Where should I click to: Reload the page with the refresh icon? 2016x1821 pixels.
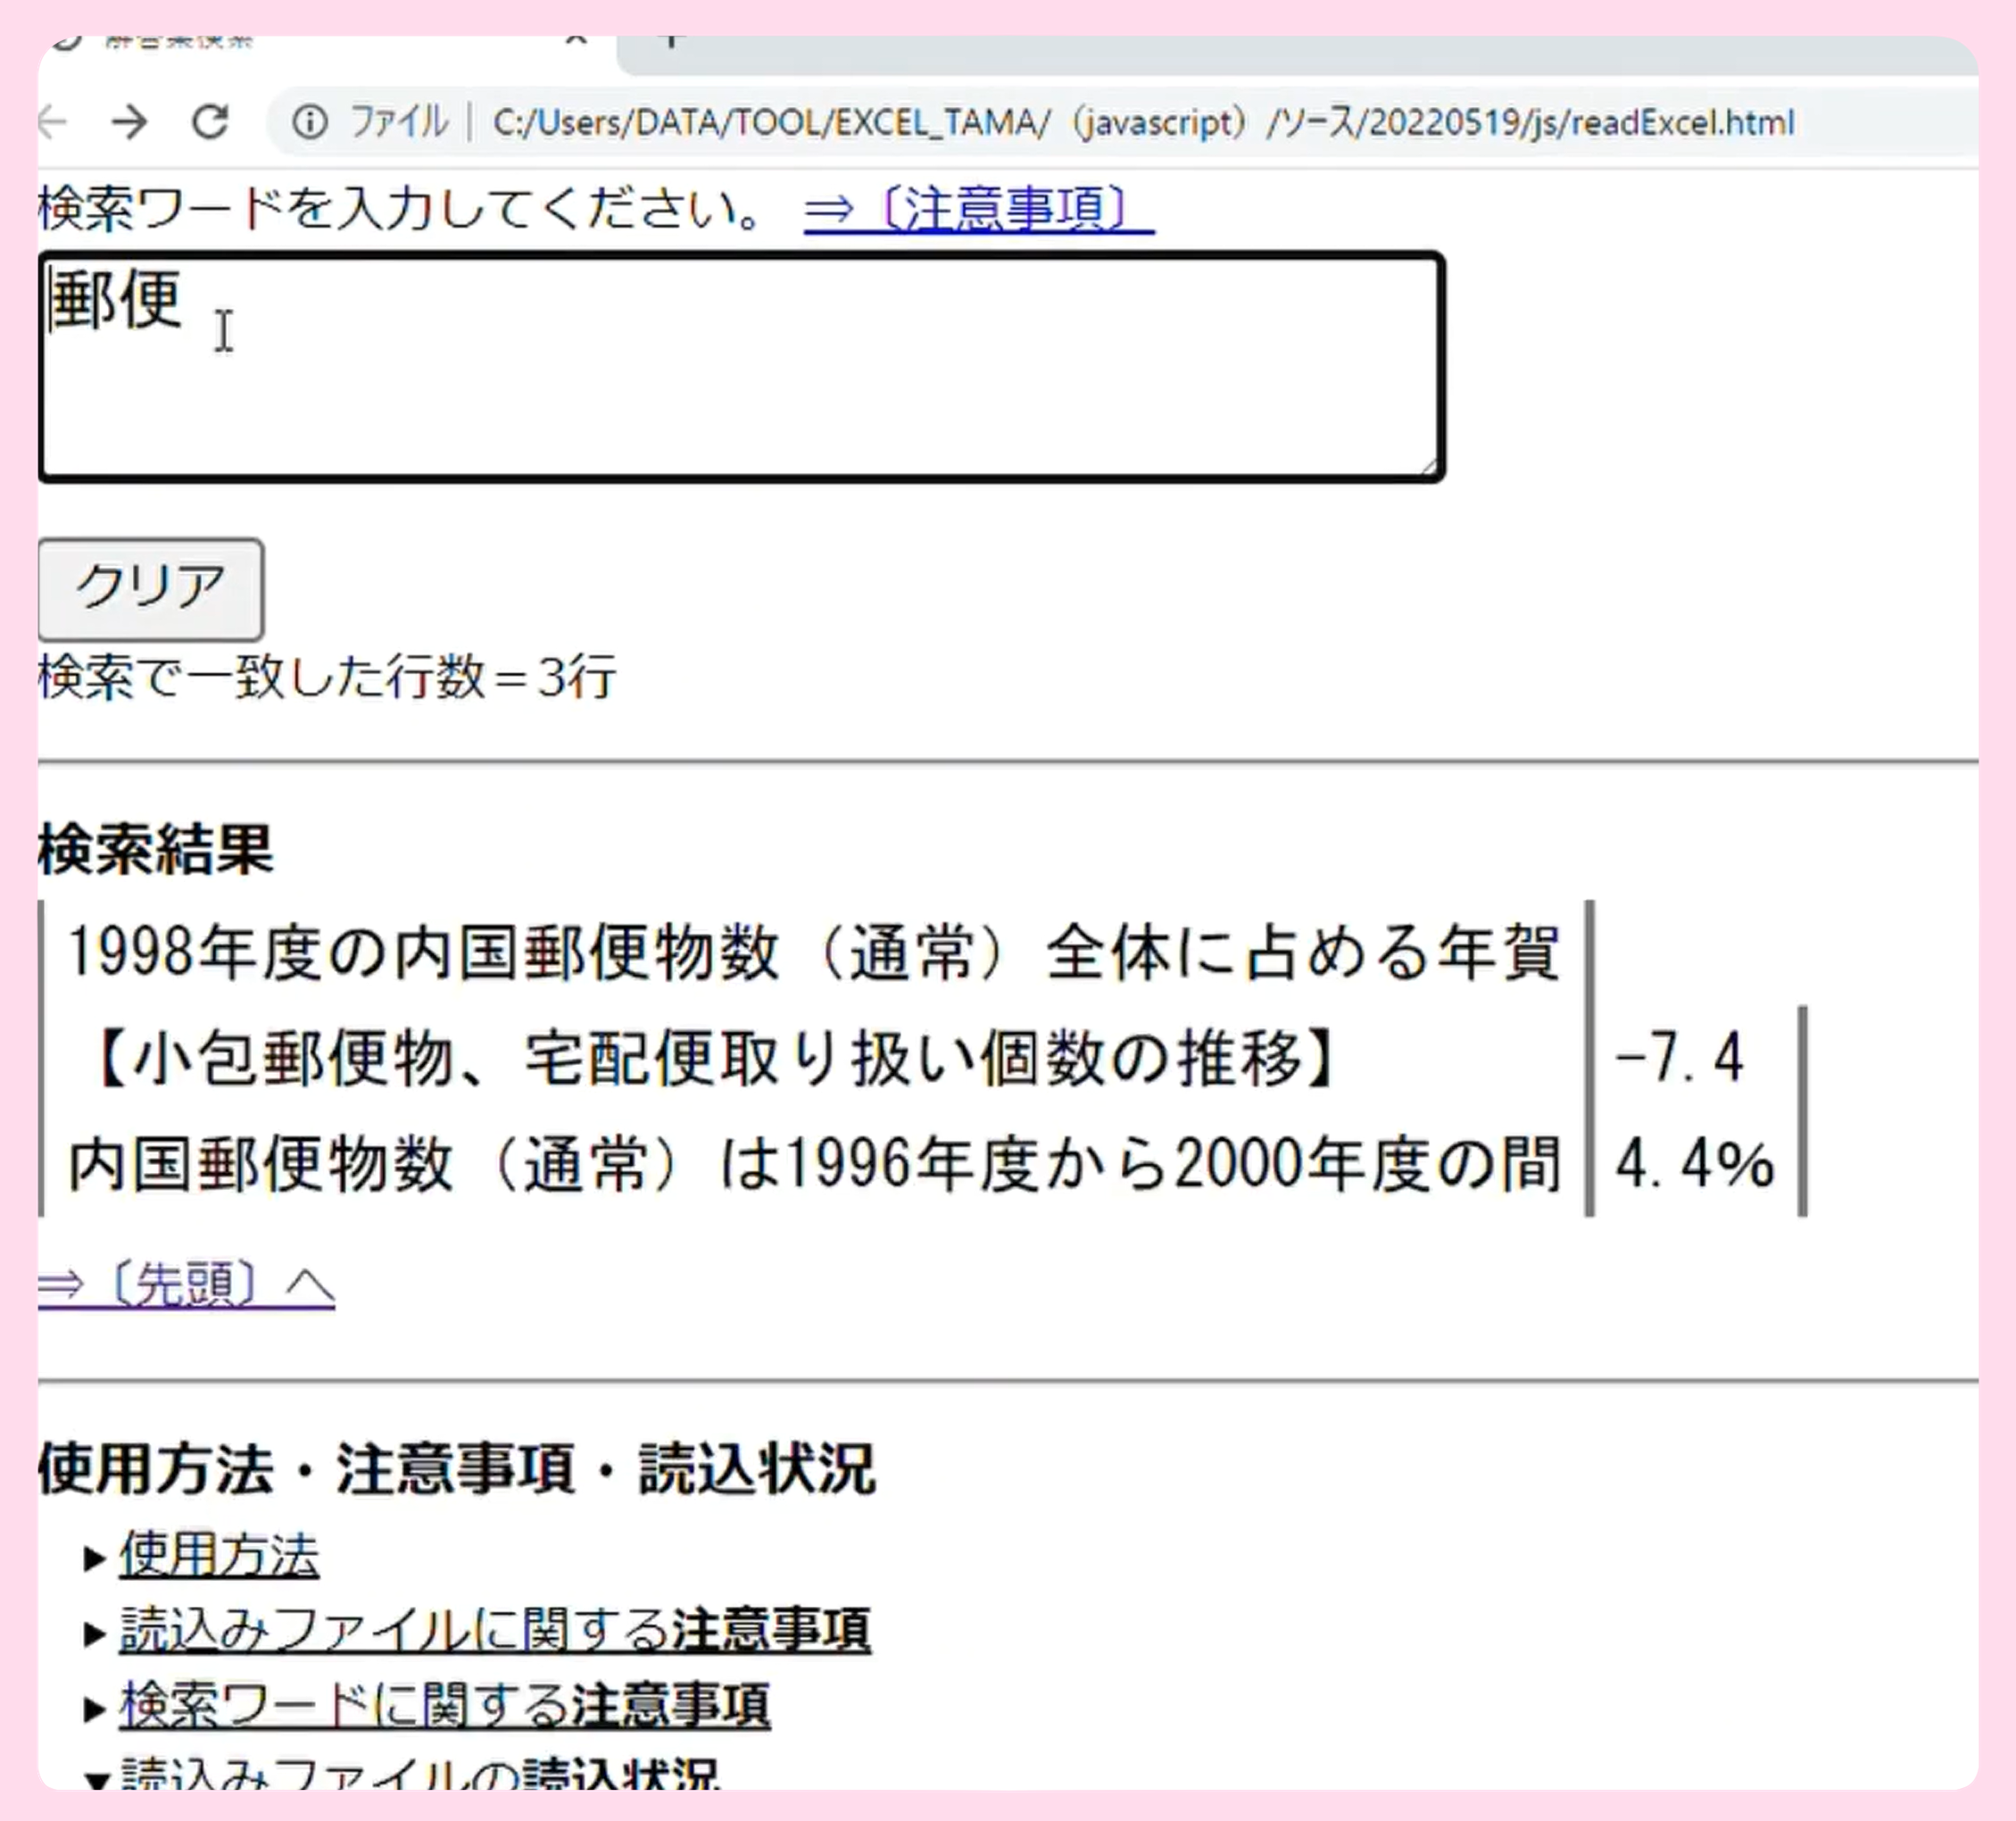(x=210, y=122)
